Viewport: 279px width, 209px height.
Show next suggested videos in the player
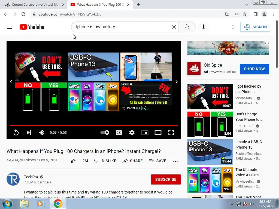point(177,82)
